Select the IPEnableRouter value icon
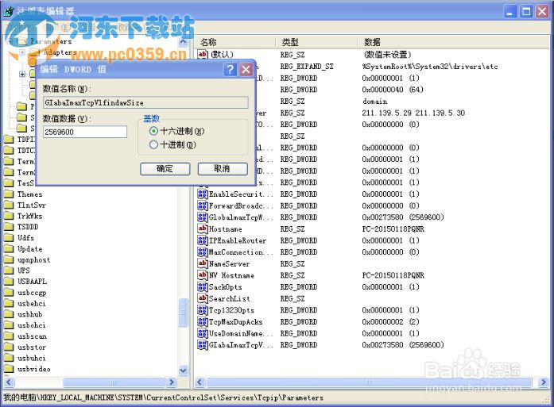This screenshot has height=407, width=554. click(203, 240)
